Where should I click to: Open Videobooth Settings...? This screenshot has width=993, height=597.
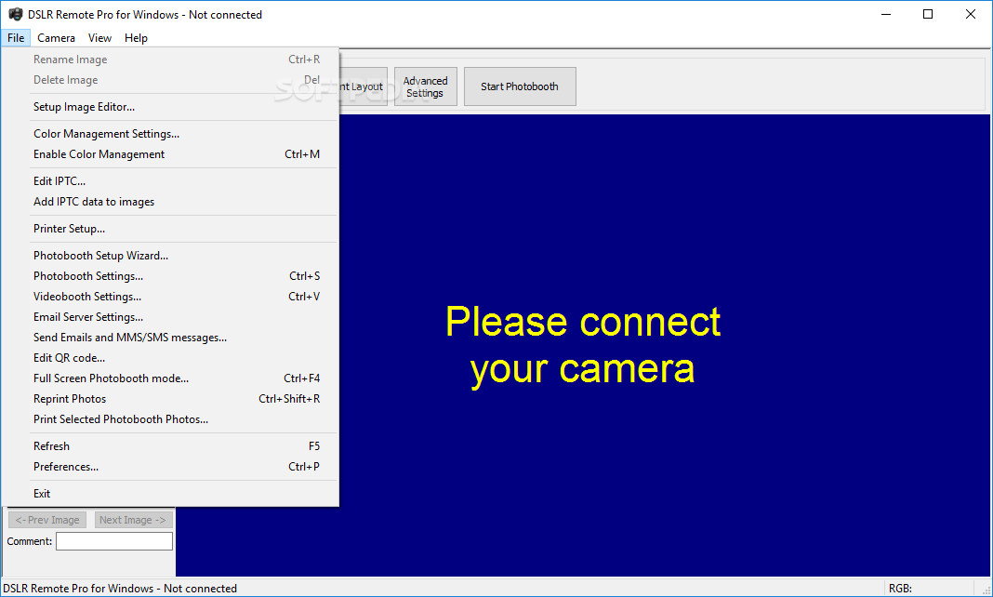coord(170,297)
